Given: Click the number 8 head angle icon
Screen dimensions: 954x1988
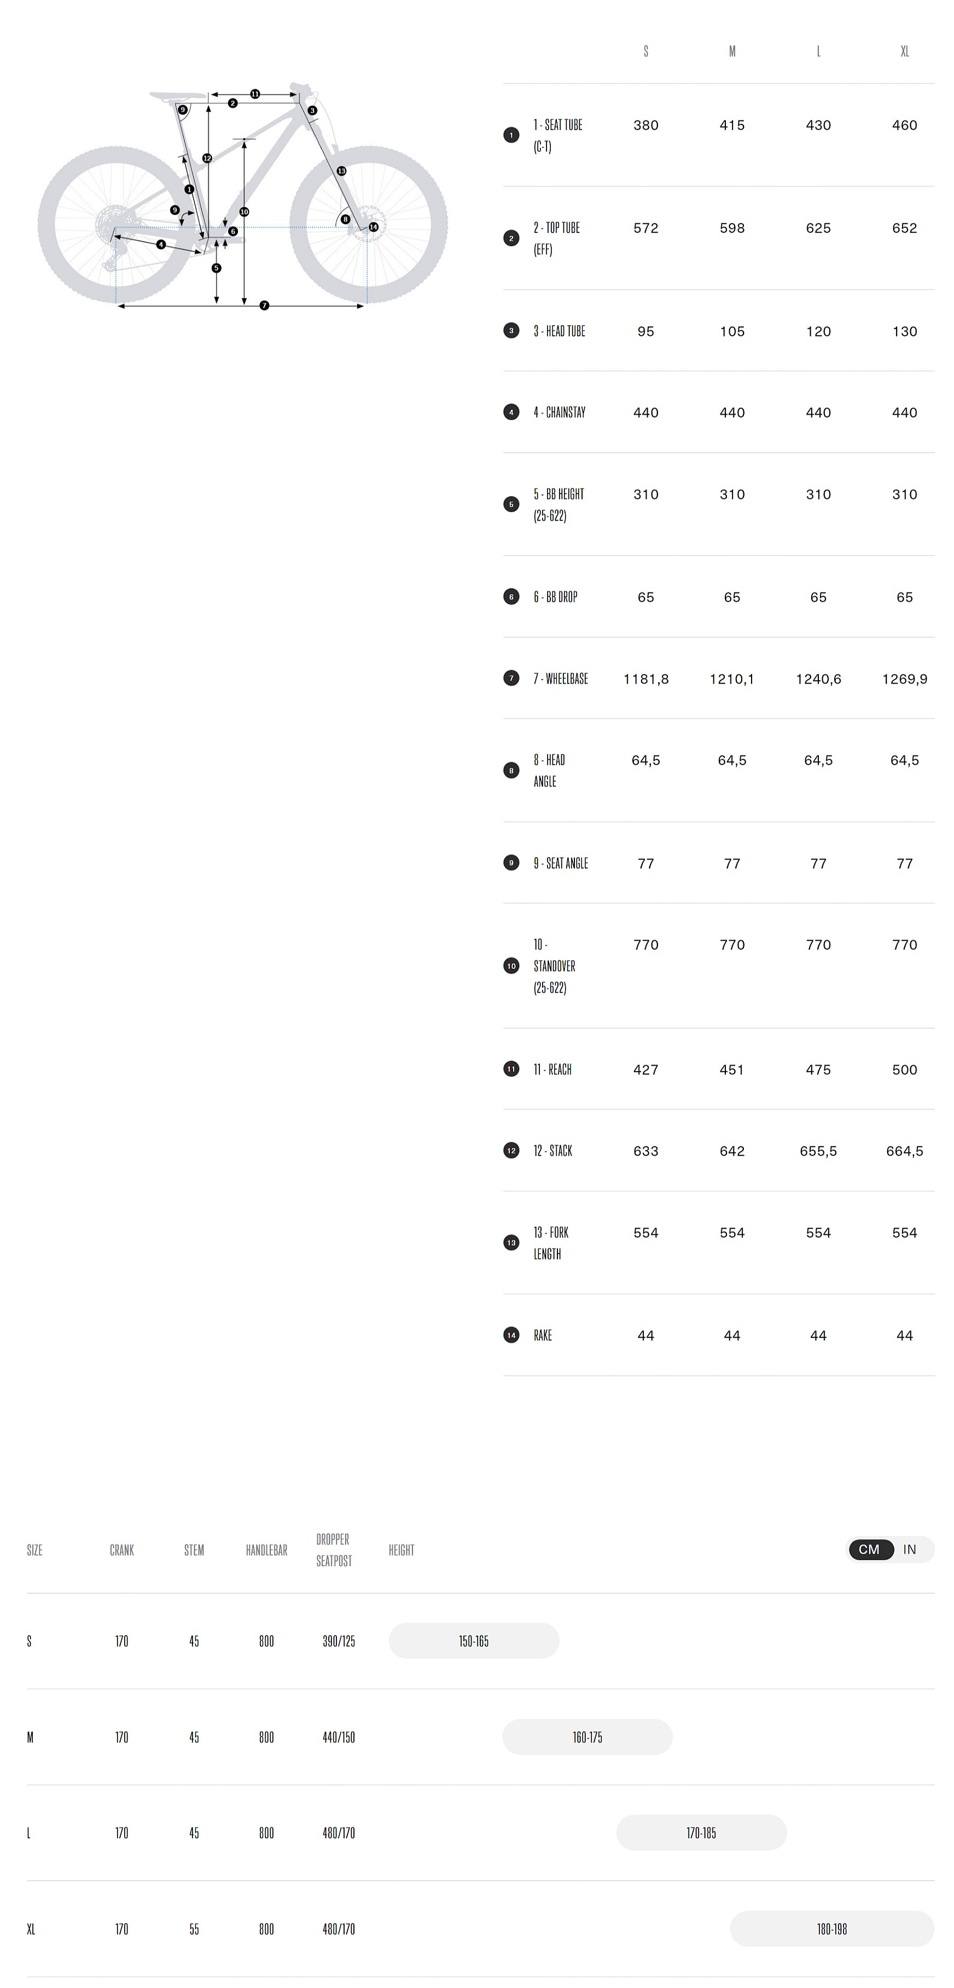Looking at the screenshot, I should click(x=510, y=770).
